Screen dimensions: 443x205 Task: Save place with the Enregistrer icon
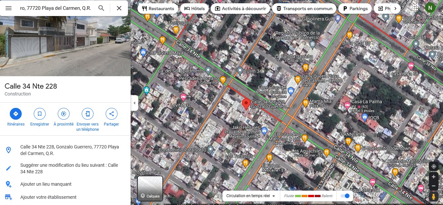pos(40,114)
